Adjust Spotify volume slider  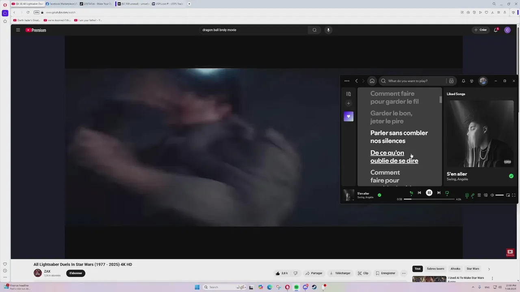point(500,195)
